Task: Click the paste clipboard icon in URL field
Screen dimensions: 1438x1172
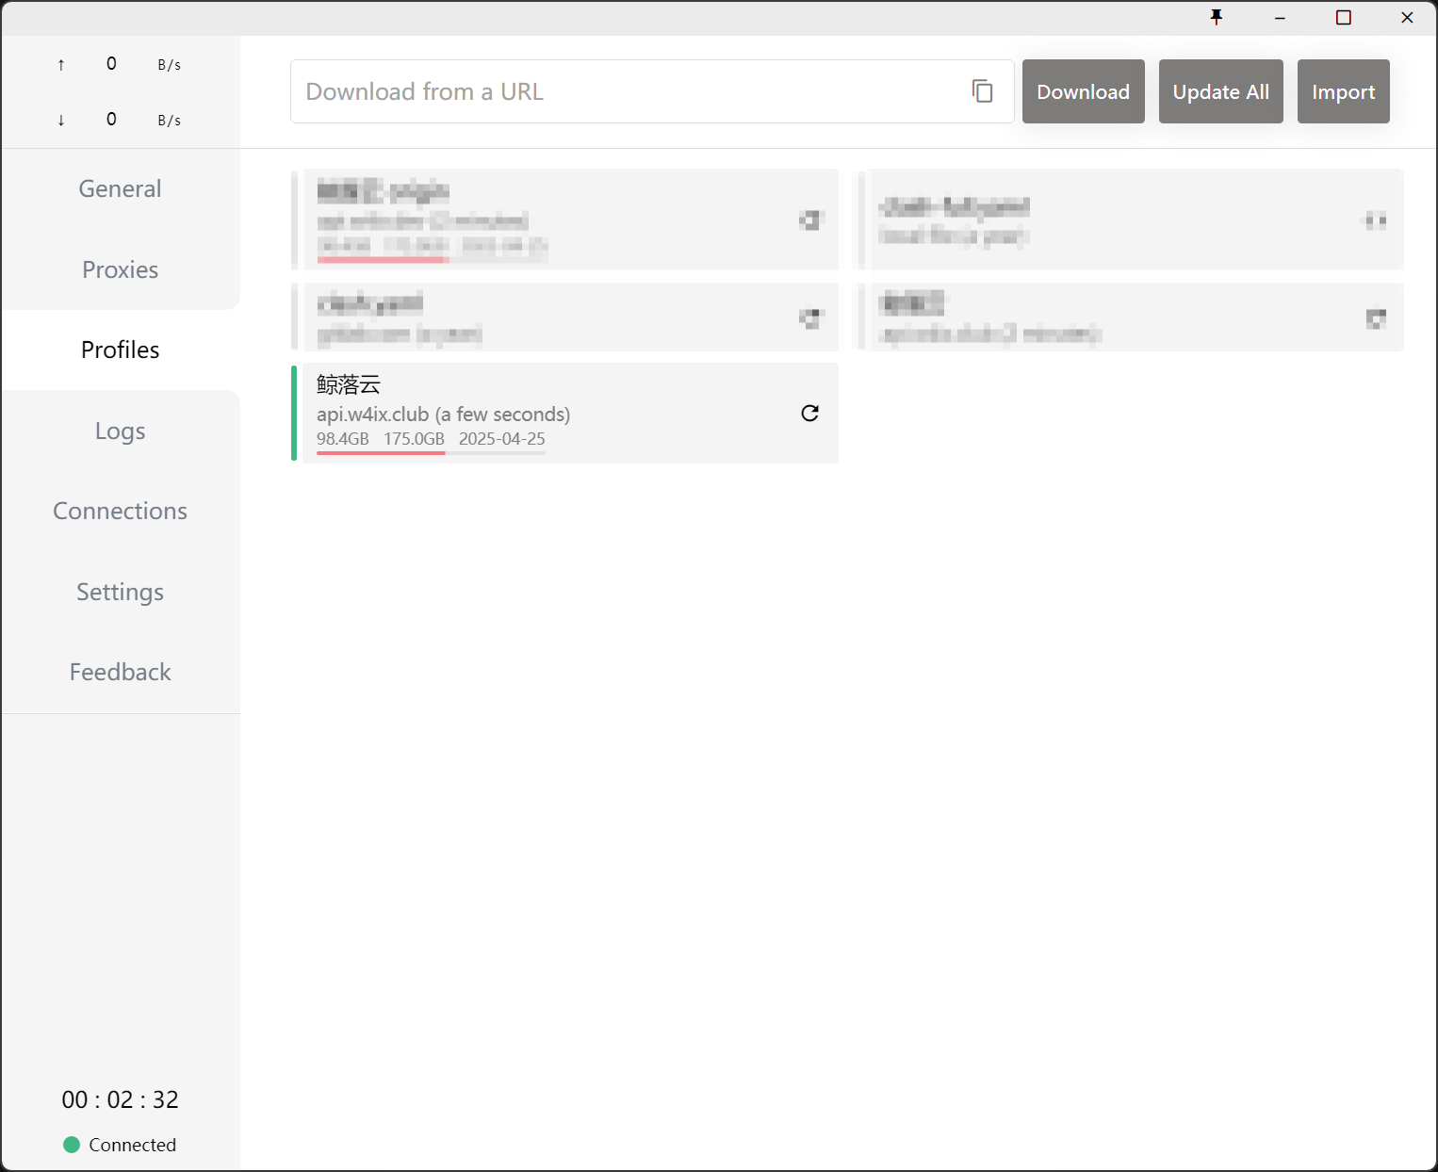Action: 982,91
